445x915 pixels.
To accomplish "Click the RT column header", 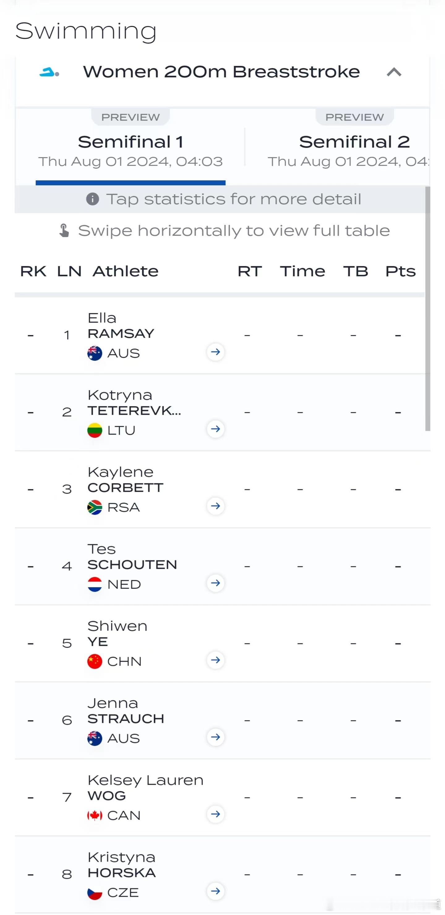I will pyautogui.click(x=250, y=271).
